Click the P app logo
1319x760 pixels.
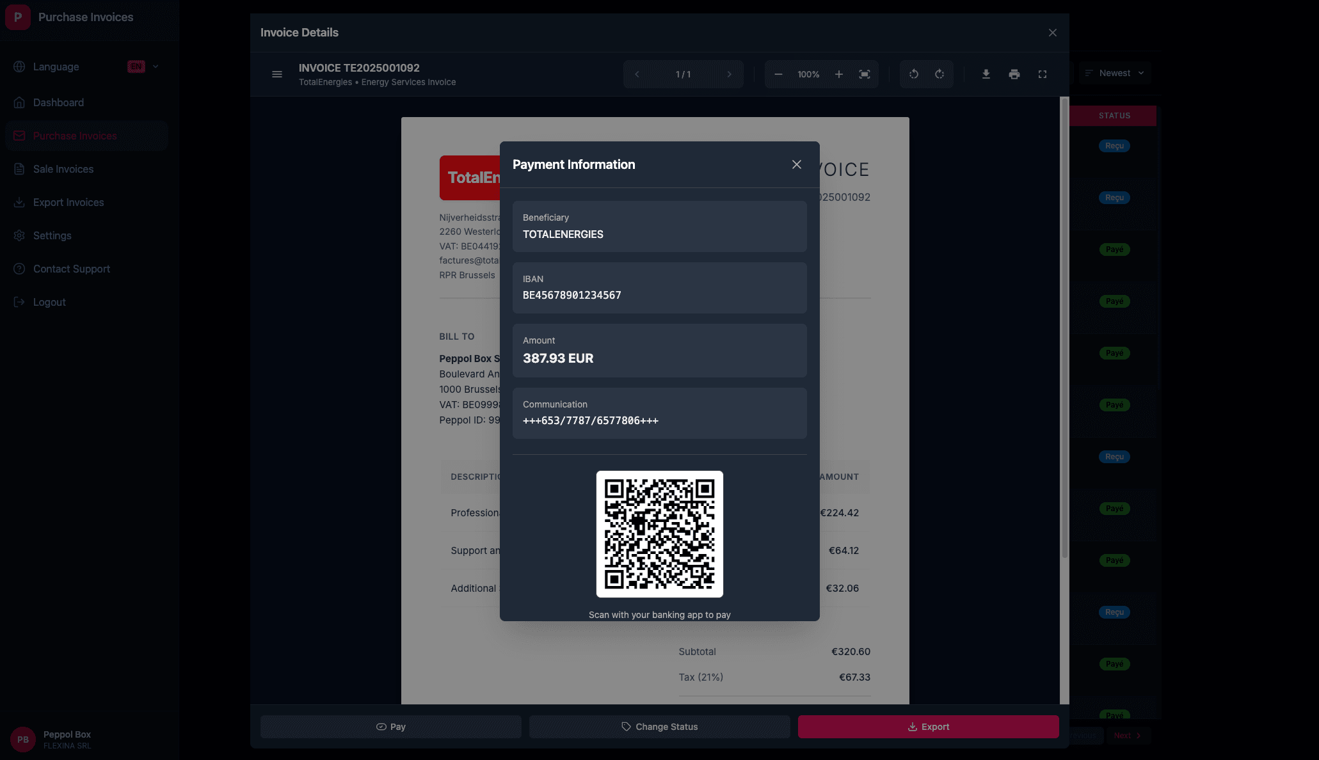[18, 17]
